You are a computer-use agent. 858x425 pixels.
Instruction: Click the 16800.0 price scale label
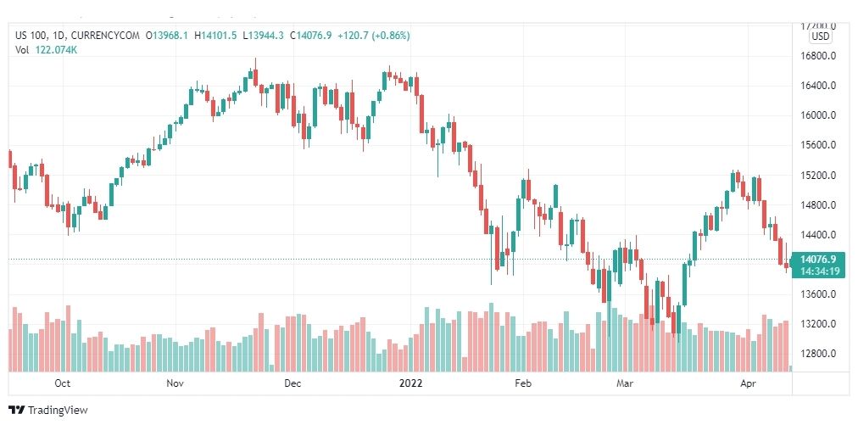(816, 56)
